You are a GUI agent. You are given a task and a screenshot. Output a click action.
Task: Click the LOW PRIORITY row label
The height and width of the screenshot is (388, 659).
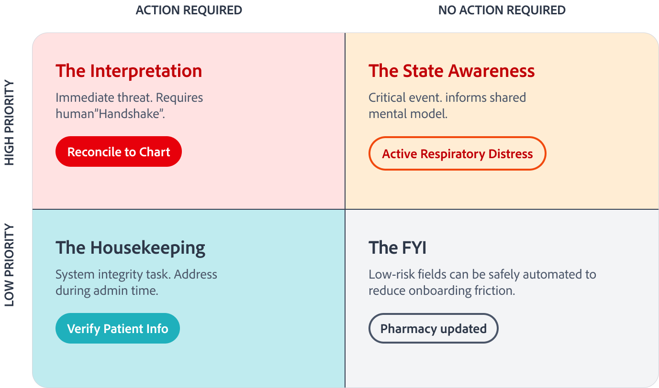(10, 264)
